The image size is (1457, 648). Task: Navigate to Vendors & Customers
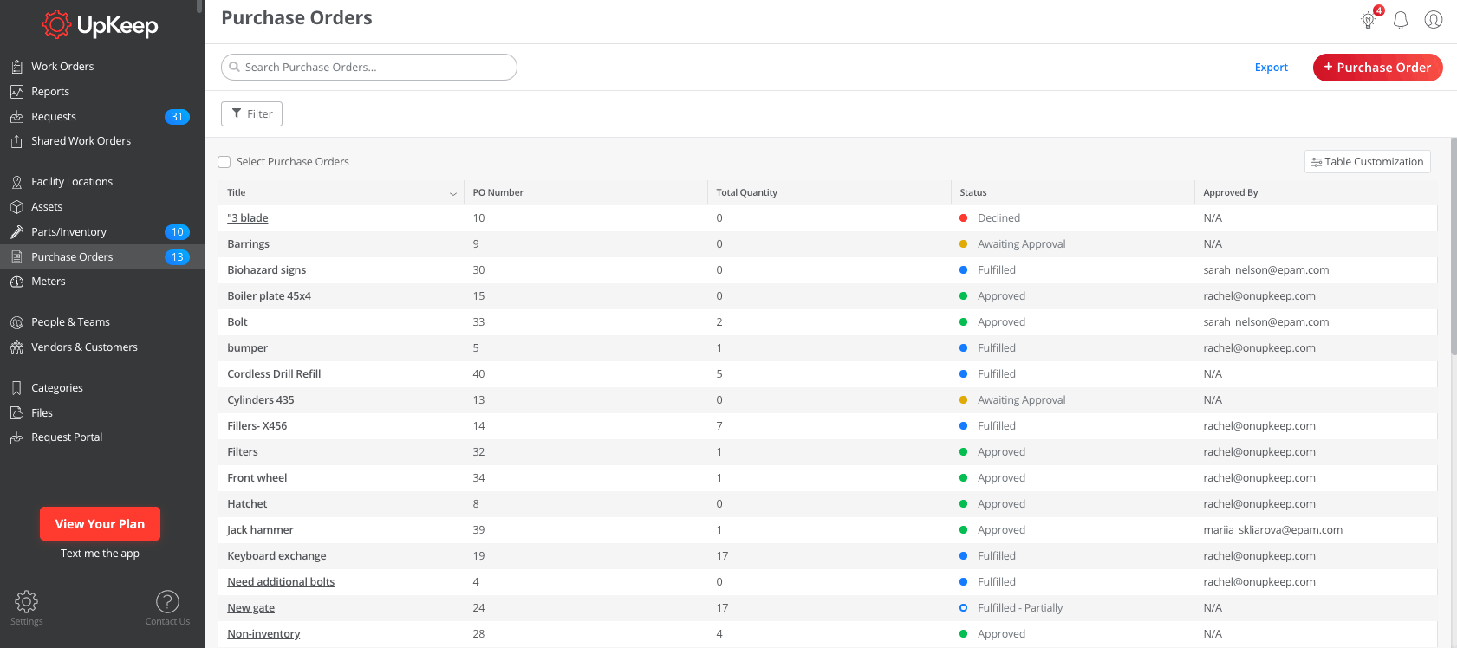pyautogui.click(x=84, y=347)
